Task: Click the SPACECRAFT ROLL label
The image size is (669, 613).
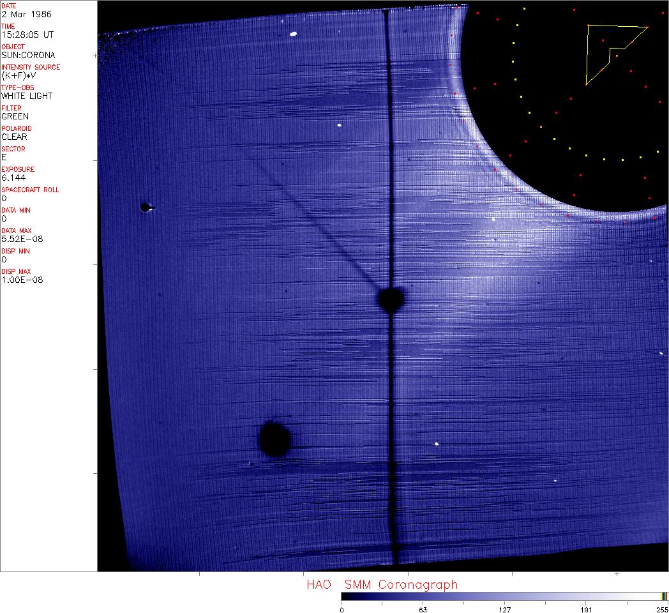Action: [30, 190]
